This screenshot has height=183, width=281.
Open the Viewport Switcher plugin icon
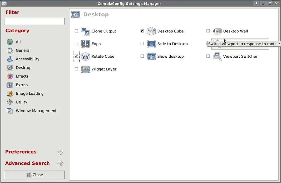tap(217, 57)
